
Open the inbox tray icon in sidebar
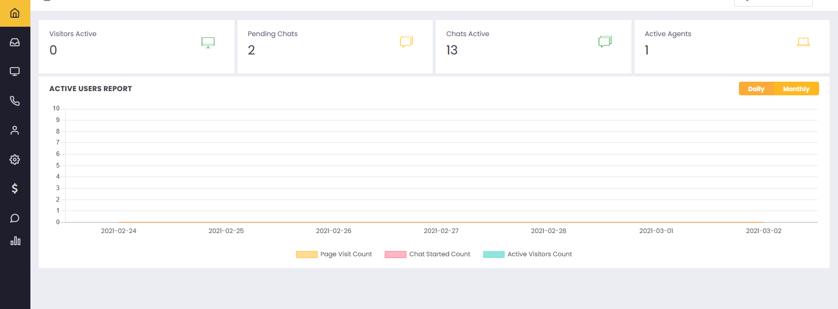(x=15, y=42)
